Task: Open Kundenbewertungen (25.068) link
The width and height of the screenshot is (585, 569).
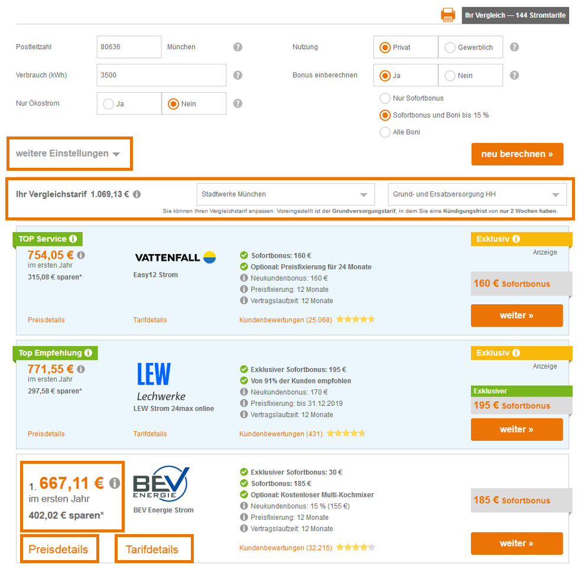Action: coord(285,320)
